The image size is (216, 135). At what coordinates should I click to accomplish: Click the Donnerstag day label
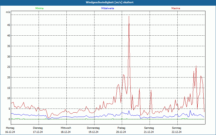(x=93, y=128)
